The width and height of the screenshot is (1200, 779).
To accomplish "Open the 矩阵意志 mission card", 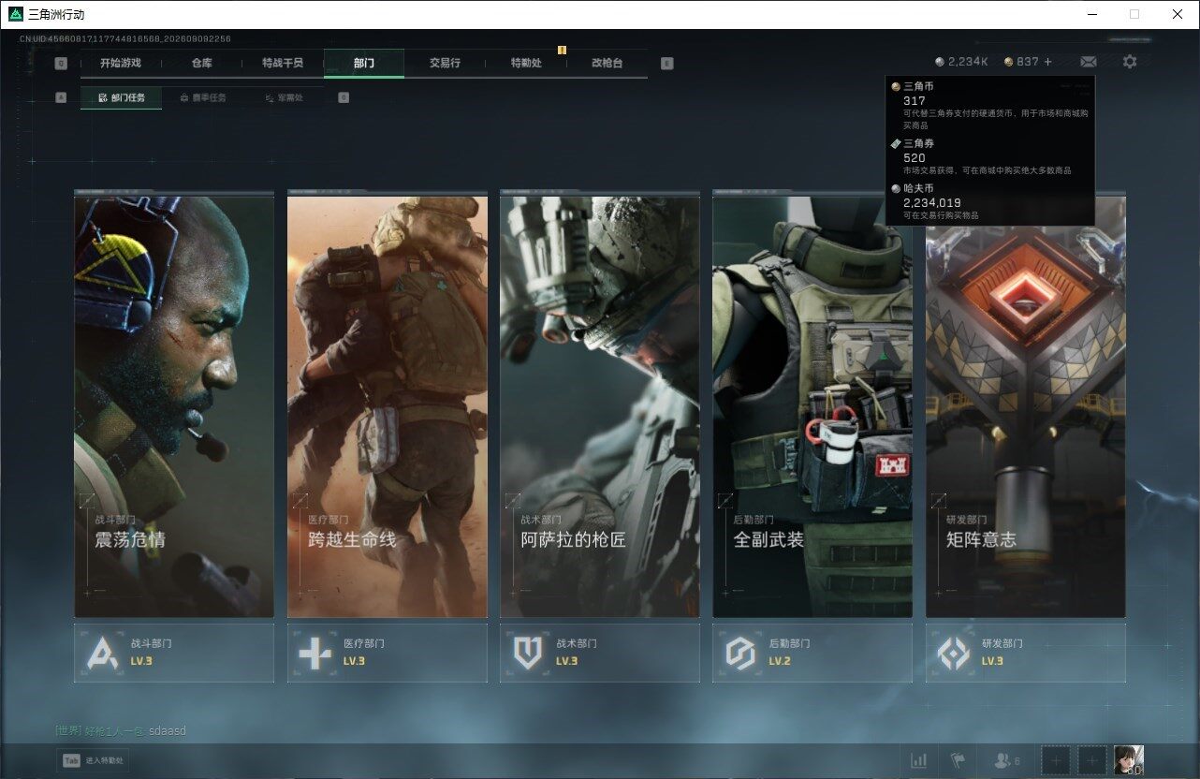I will click(1026, 405).
